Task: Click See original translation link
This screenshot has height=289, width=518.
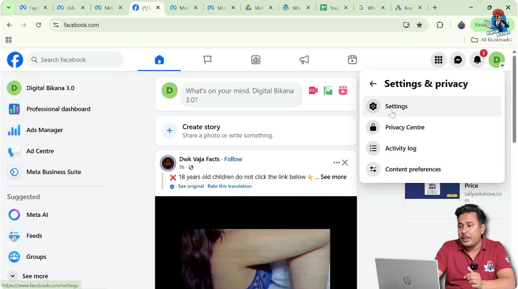Action: point(191,186)
